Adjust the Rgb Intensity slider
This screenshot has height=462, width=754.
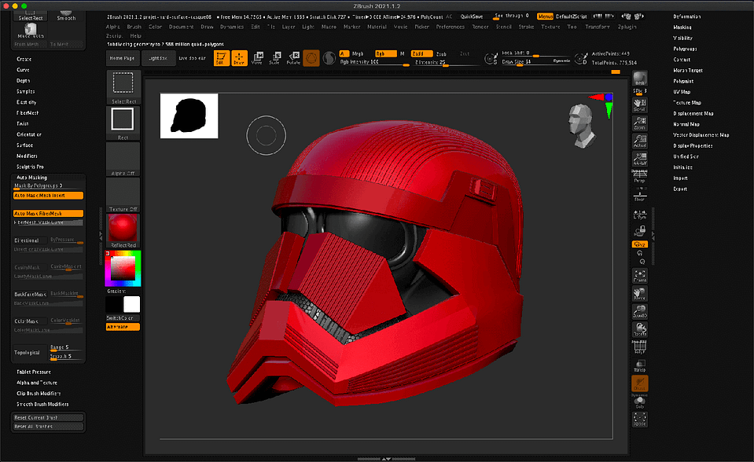pyautogui.click(x=374, y=62)
